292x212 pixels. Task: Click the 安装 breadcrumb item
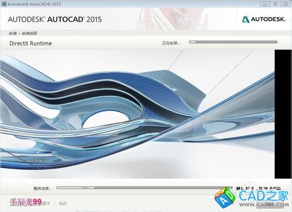13,33
